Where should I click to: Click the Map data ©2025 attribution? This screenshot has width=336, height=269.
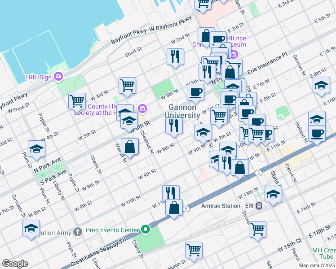(x=317, y=265)
